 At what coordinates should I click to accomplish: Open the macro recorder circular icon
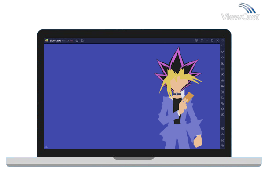(x=223, y=75)
